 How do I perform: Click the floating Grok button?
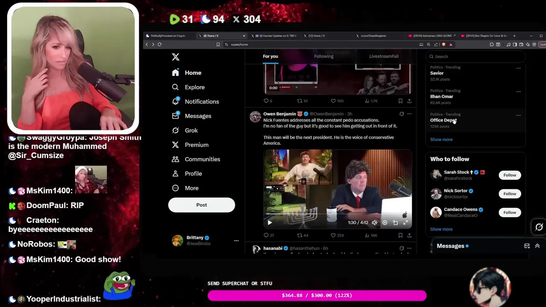click(539, 227)
